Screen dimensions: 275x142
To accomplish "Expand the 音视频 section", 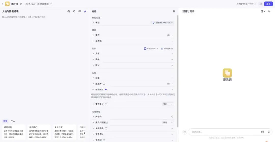I will [93, 140].
